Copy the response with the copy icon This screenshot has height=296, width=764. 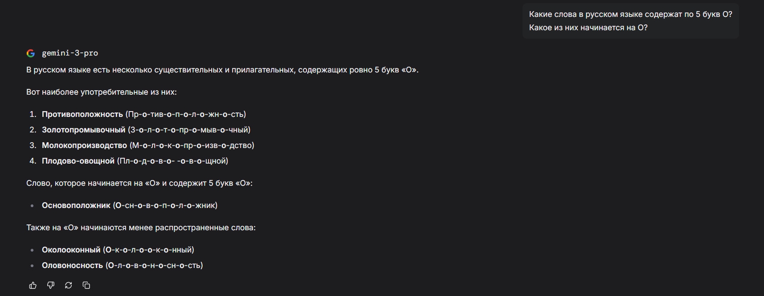(x=86, y=285)
